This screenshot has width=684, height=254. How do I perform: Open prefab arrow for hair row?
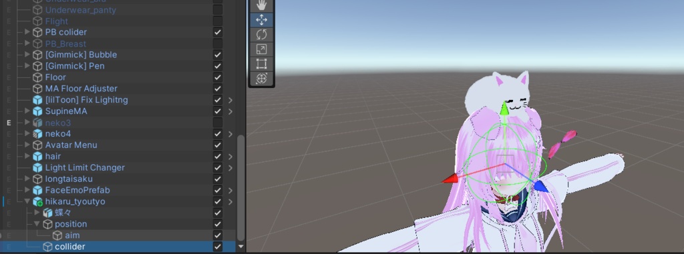pyautogui.click(x=230, y=157)
